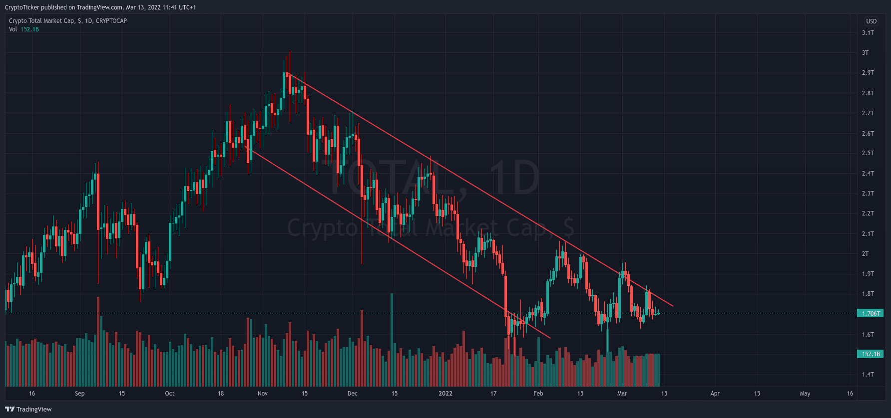Viewport: 891px width, 418px height.
Task: Click the CryptoTicker published header text
Action: click(100, 7)
